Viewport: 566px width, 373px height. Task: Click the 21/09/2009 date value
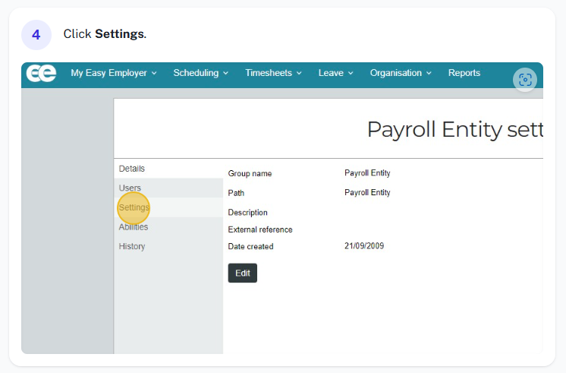click(364, 246)
